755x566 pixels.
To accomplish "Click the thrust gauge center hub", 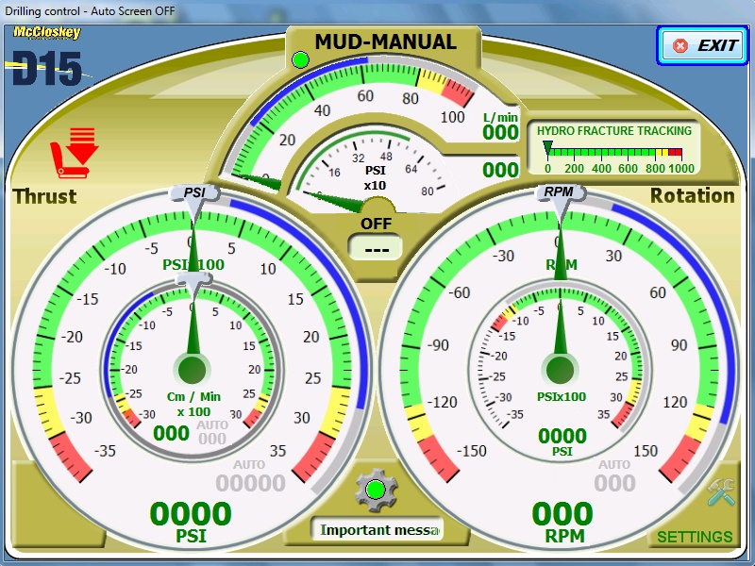I will 193,368.
